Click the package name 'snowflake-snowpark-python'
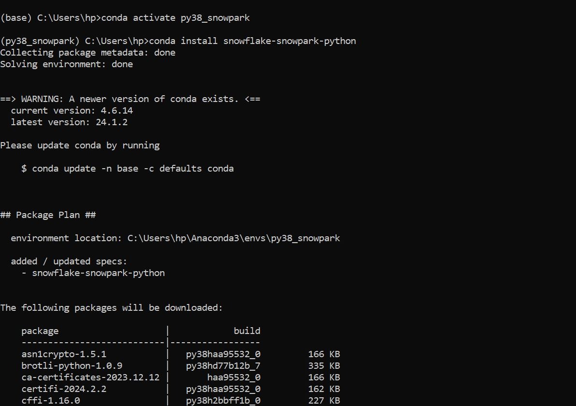Screen dimensions: 576x406 [x=289, y=41]
